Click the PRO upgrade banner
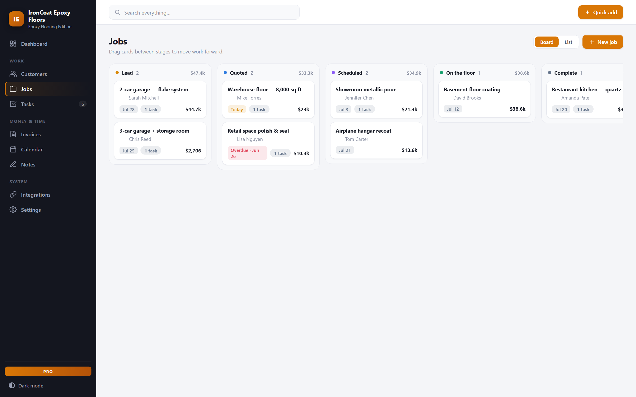 tap(48, 371)
